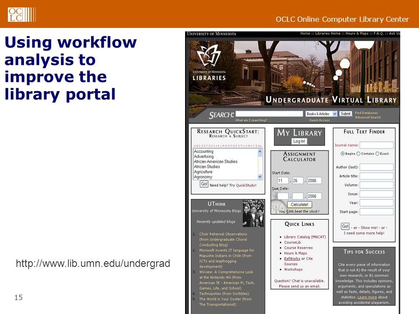Open the QuickStudy! help link
The height and width of the screenshot is (314, 419).
[x=246, y=185]
